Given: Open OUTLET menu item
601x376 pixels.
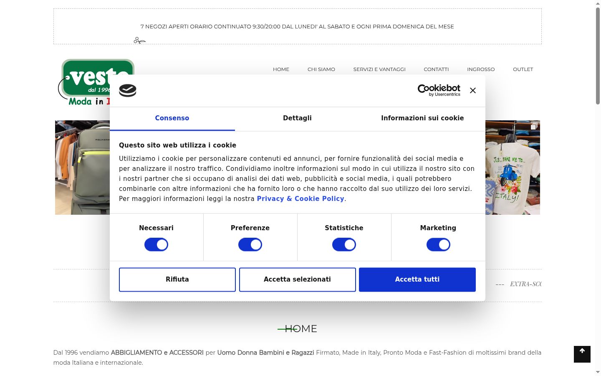Looking at the screenshot, I should pos(523,69).
